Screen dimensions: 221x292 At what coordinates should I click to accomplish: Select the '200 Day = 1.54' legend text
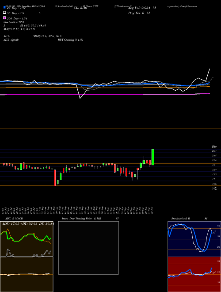click(x=17, y=19)
